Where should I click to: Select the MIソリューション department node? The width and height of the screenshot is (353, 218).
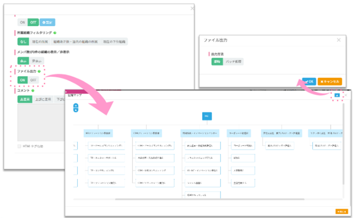coord(98,134)
